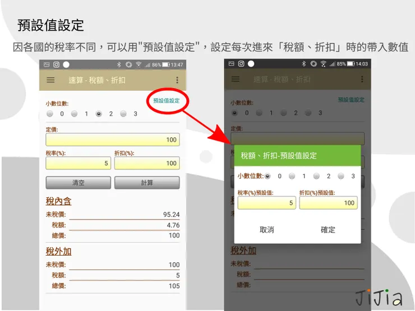Screen dimensions: 415x311
Task: Tap battery 85% indicator in right phone
Action: (x=345, y=64)
